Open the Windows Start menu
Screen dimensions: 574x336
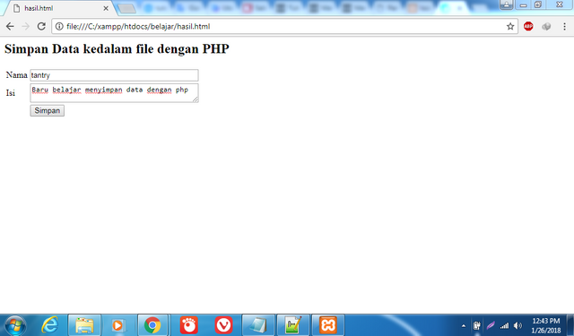[14, 325]
